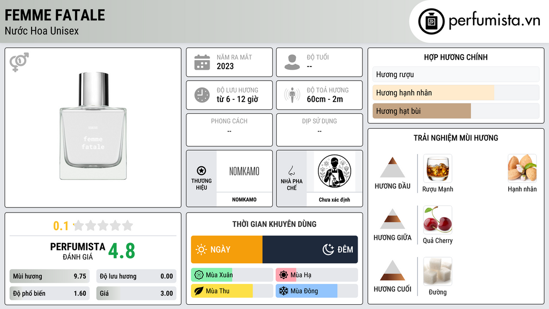549x309 pixels.
Task: Click the THỜI GIAN KHUYÊN DÙNG heading
Action: tap(274, 224)
